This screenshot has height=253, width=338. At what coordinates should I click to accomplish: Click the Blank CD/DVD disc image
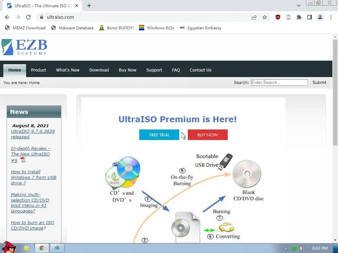coord(247,174)
